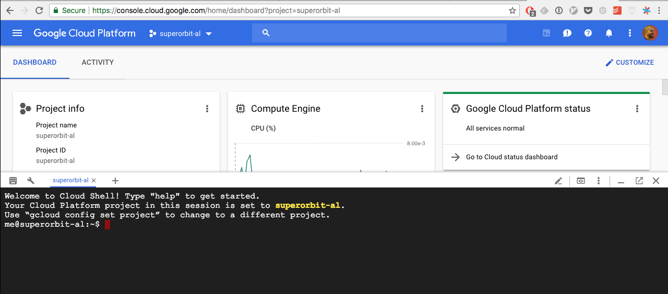Close the superorbit-al Cloud Shell session tab
Viewport: 668px width, 294px height.
coord(94,181)
